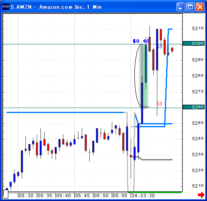Click the 05:50 time axis label
Screen dimensions: 207x201
pyautogui.click(x=101, y=196)
